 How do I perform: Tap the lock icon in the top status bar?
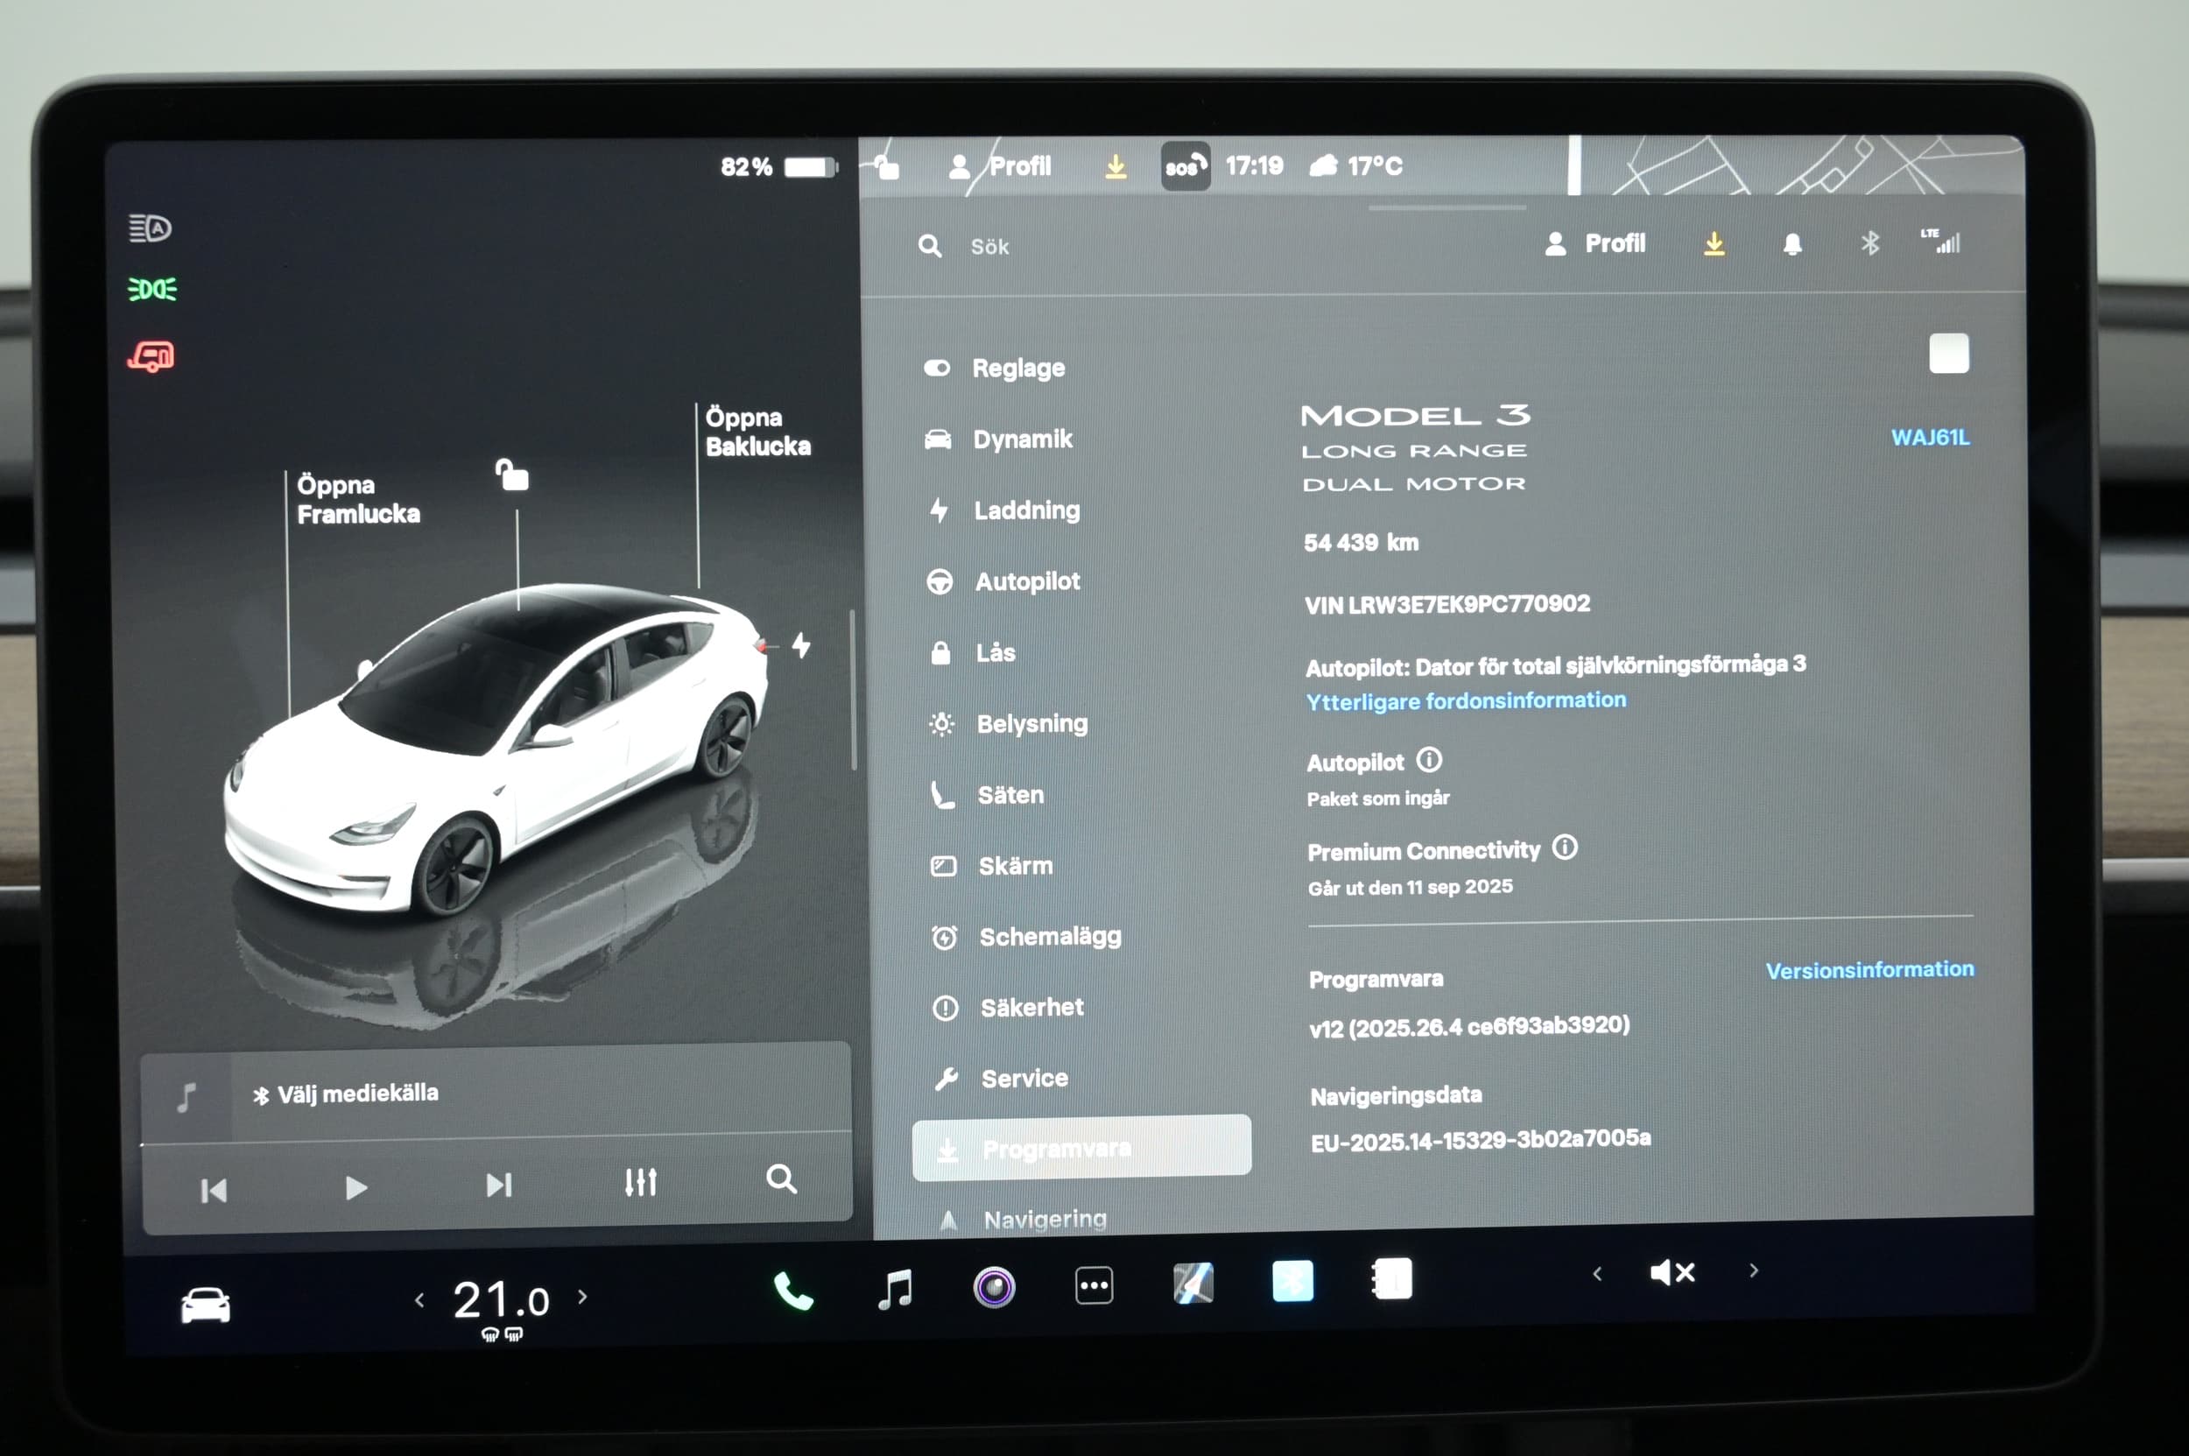(x=886, y=167)
